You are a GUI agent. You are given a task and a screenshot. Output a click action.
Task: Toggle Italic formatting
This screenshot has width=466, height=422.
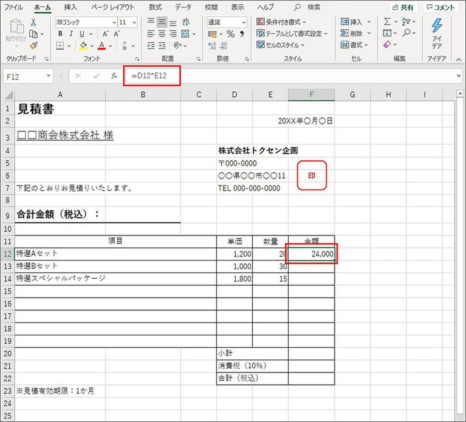click(x=71, y=34)
